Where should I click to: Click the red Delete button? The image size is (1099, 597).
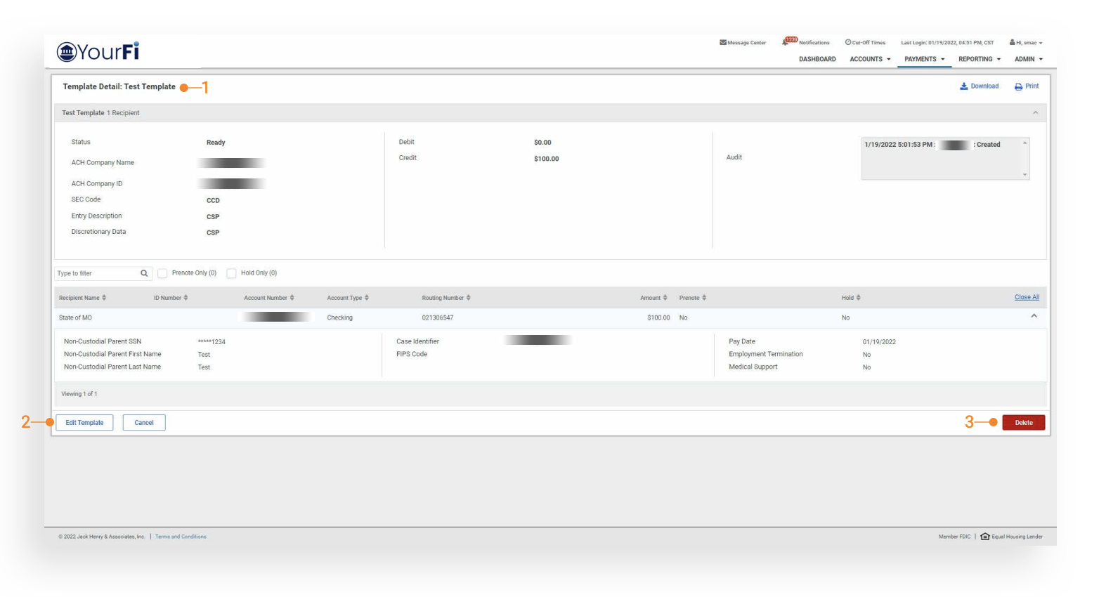(1023, 423)
